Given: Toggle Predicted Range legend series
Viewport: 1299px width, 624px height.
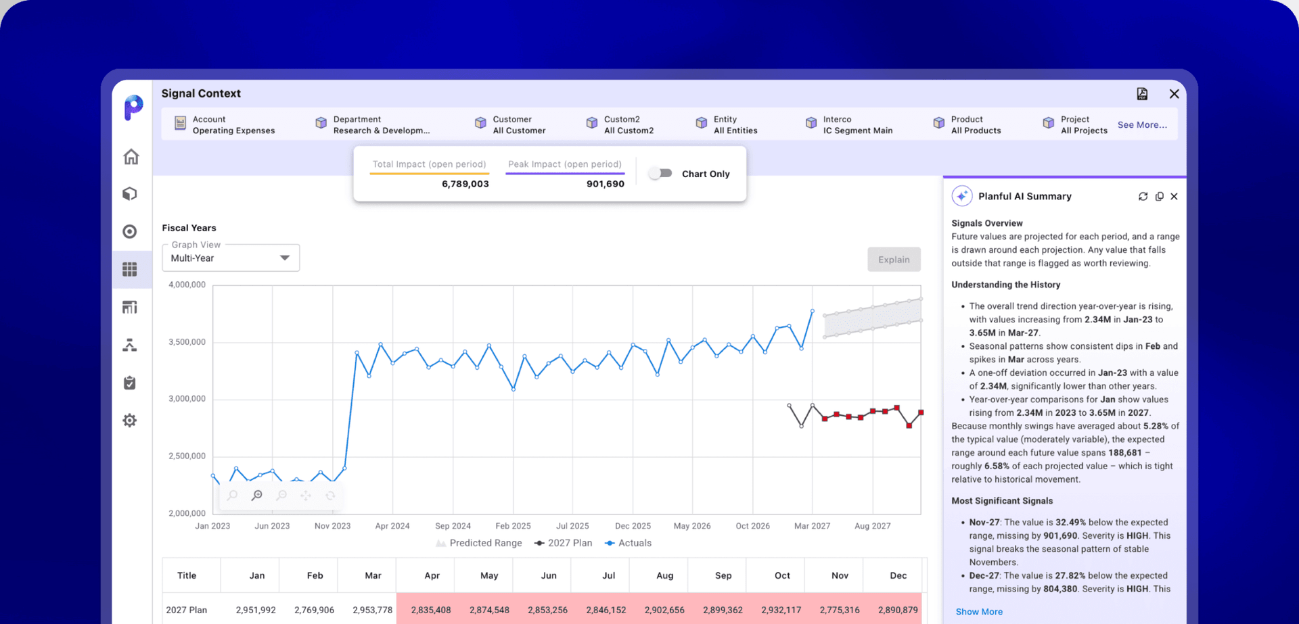Looking at the screenshot, I should (479, 543).
